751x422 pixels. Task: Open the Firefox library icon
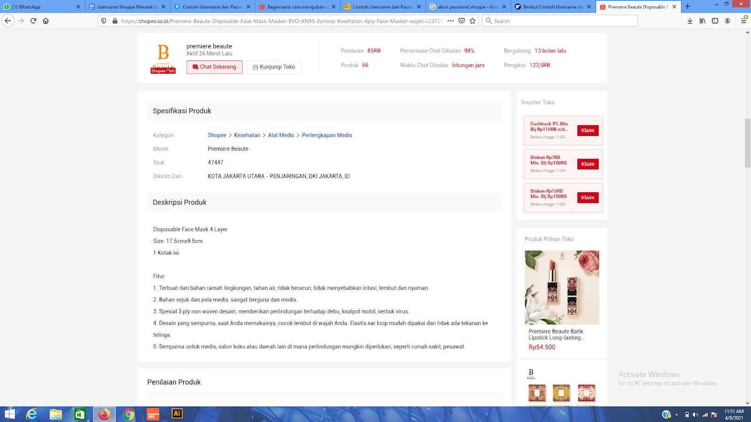pyautogui.click(x=703, y=21)
